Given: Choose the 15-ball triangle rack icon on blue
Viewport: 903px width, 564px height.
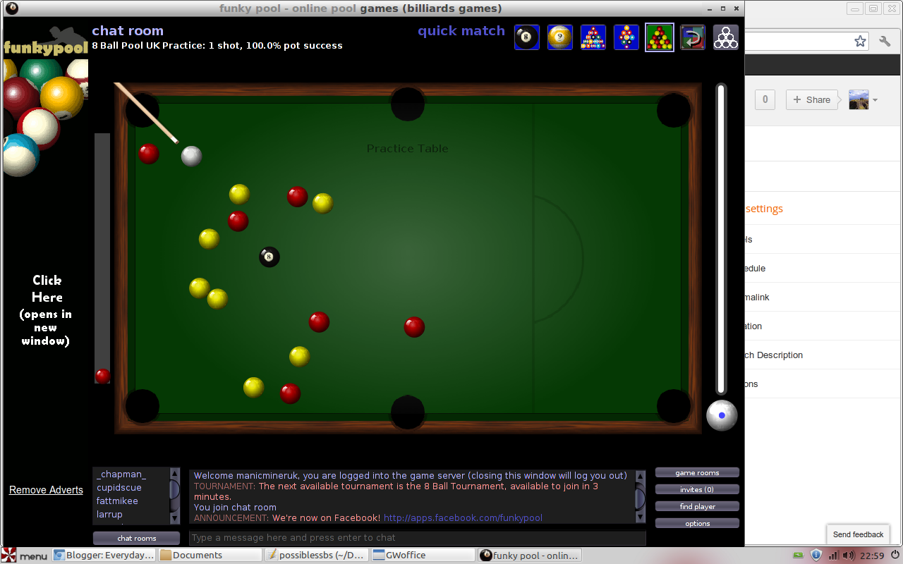Looking at the screenshot, I should pyautogui.click(x=593, y=37).
